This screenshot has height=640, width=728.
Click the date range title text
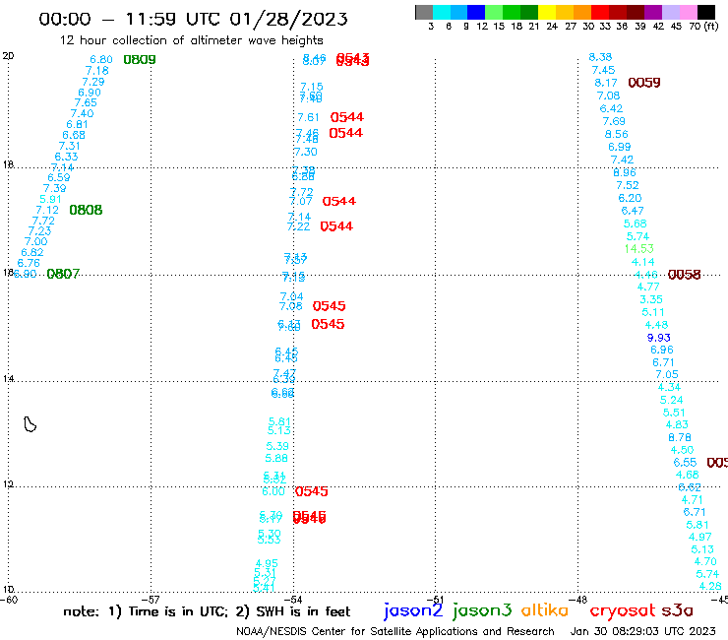coord(193,19)
